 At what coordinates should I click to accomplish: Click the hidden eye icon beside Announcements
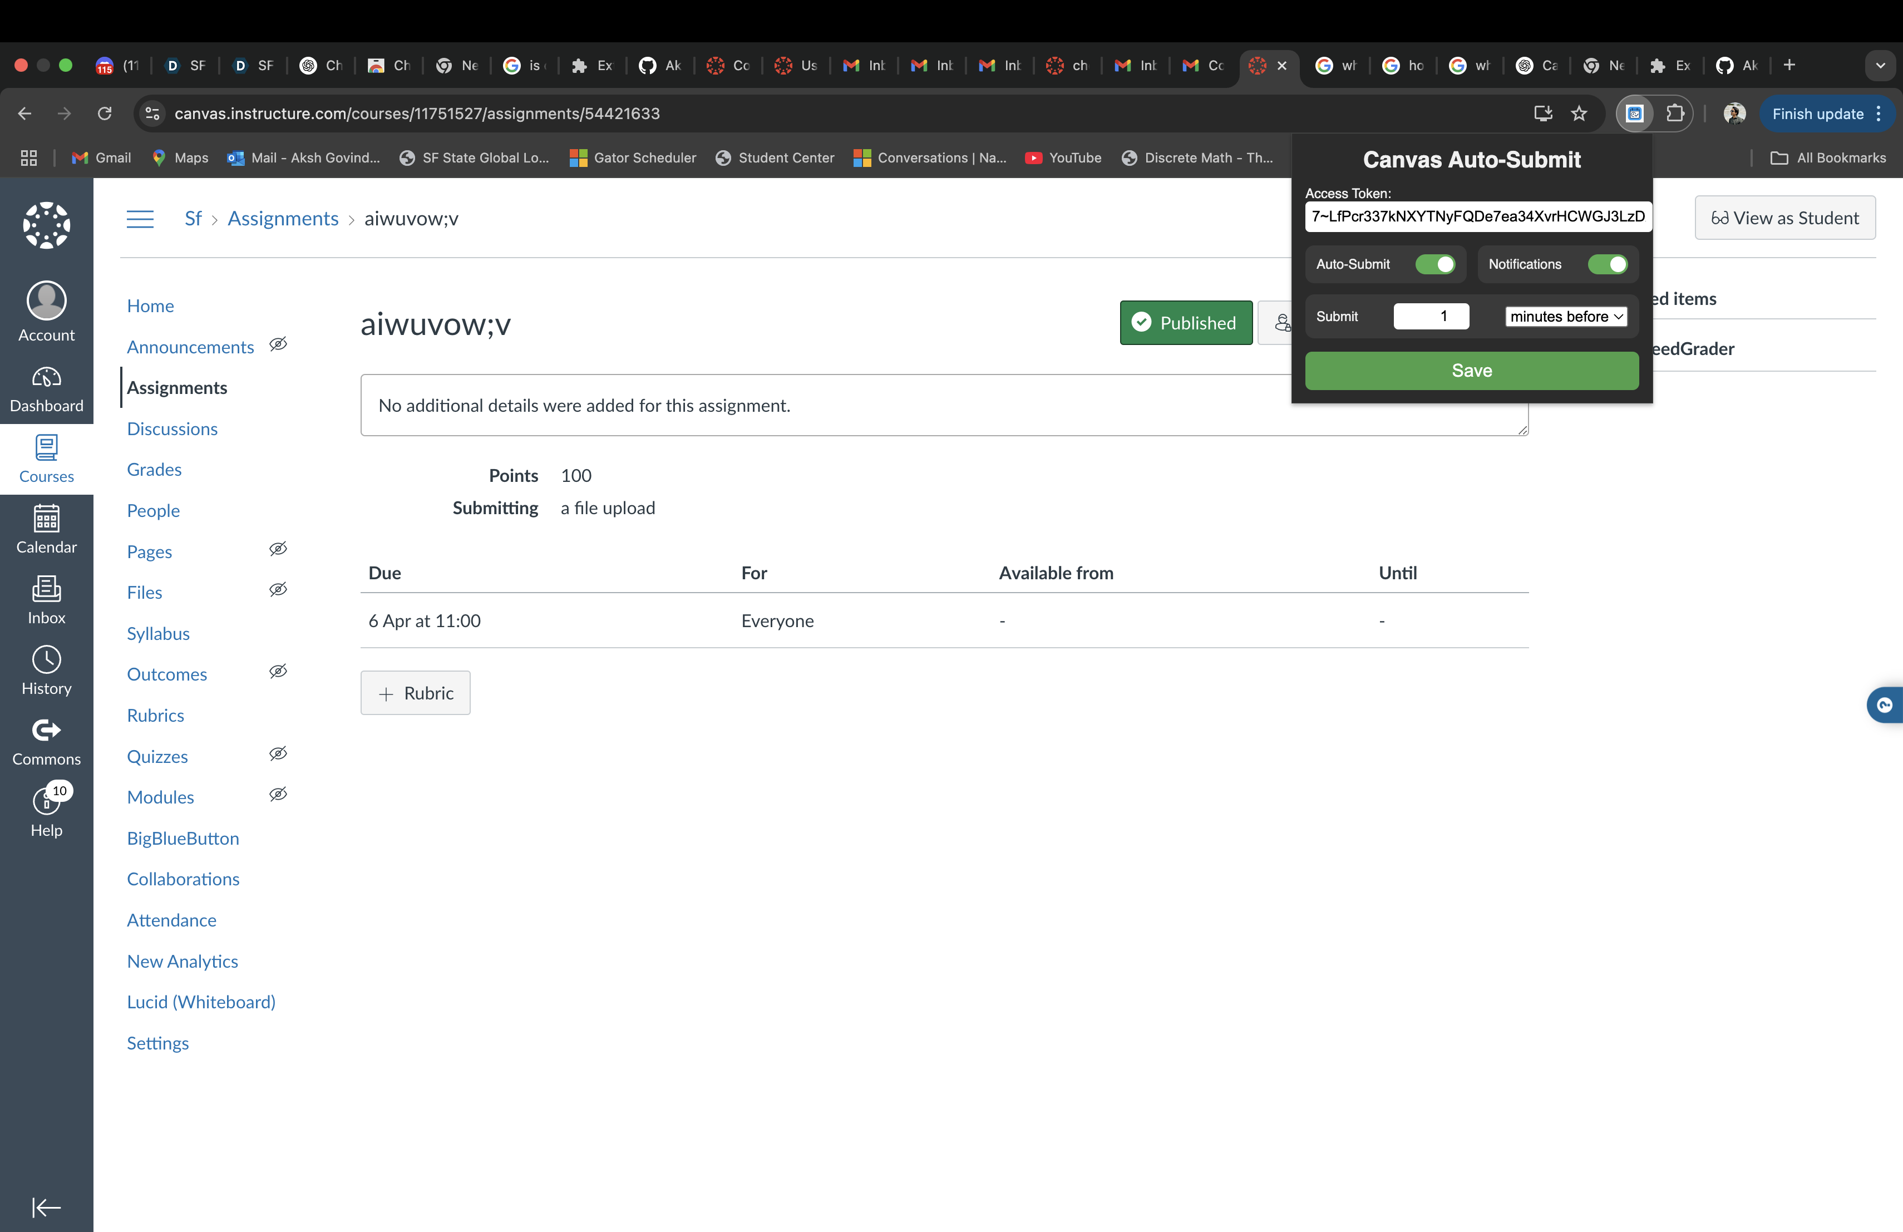point(278,344)
